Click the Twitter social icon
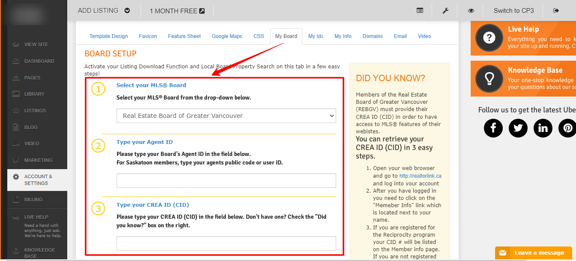The height and width of the screenshot is (261, 576). point(518,128)
